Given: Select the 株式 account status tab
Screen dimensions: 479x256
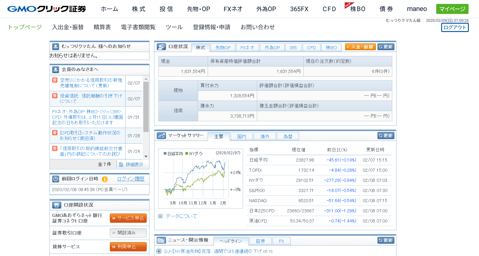Looking at the screenshot, I should [201, 47].
